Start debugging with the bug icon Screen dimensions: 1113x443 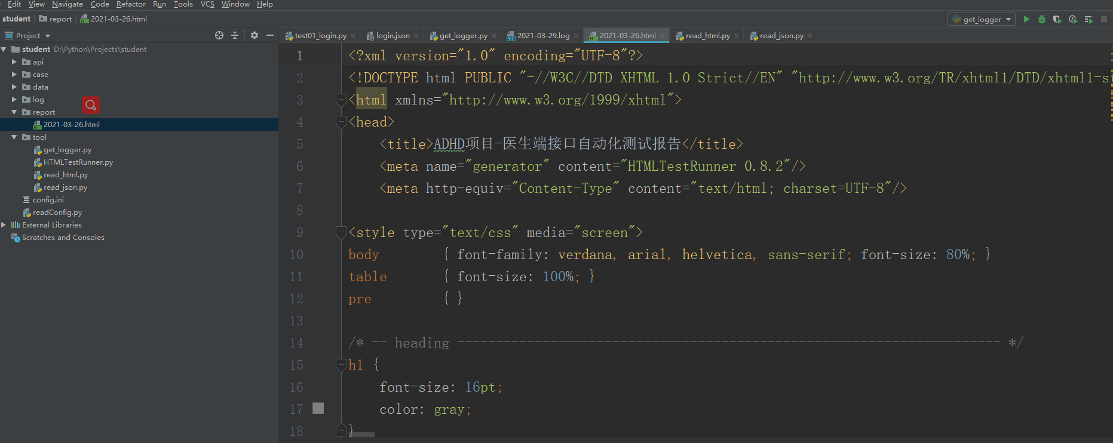coord(1042,19)
